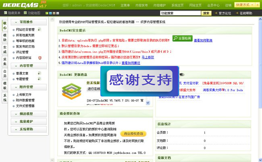Collapse the 附件管理 menu section
Viewport: 262px width, 162px height.
coord(29,87)
